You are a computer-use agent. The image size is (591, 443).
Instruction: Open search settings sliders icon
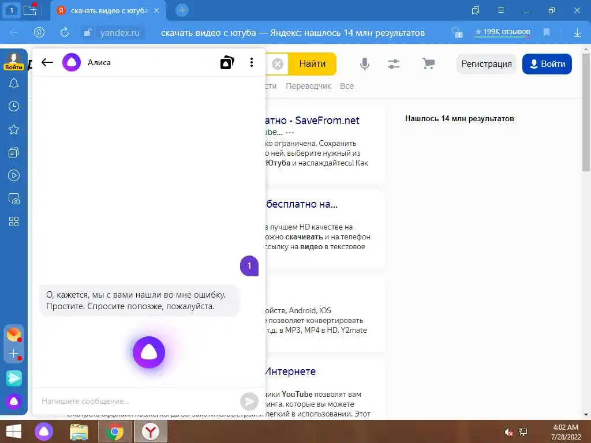(394, 64)
